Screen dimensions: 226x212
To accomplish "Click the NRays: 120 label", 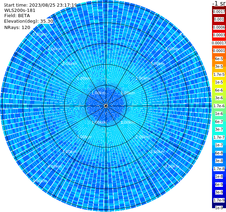I will click(x=17, y=27).
